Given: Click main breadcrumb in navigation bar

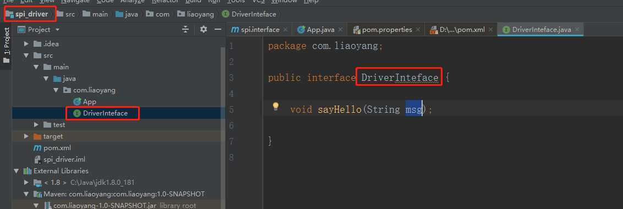Looking at the screenshot, I should [100, 14].
